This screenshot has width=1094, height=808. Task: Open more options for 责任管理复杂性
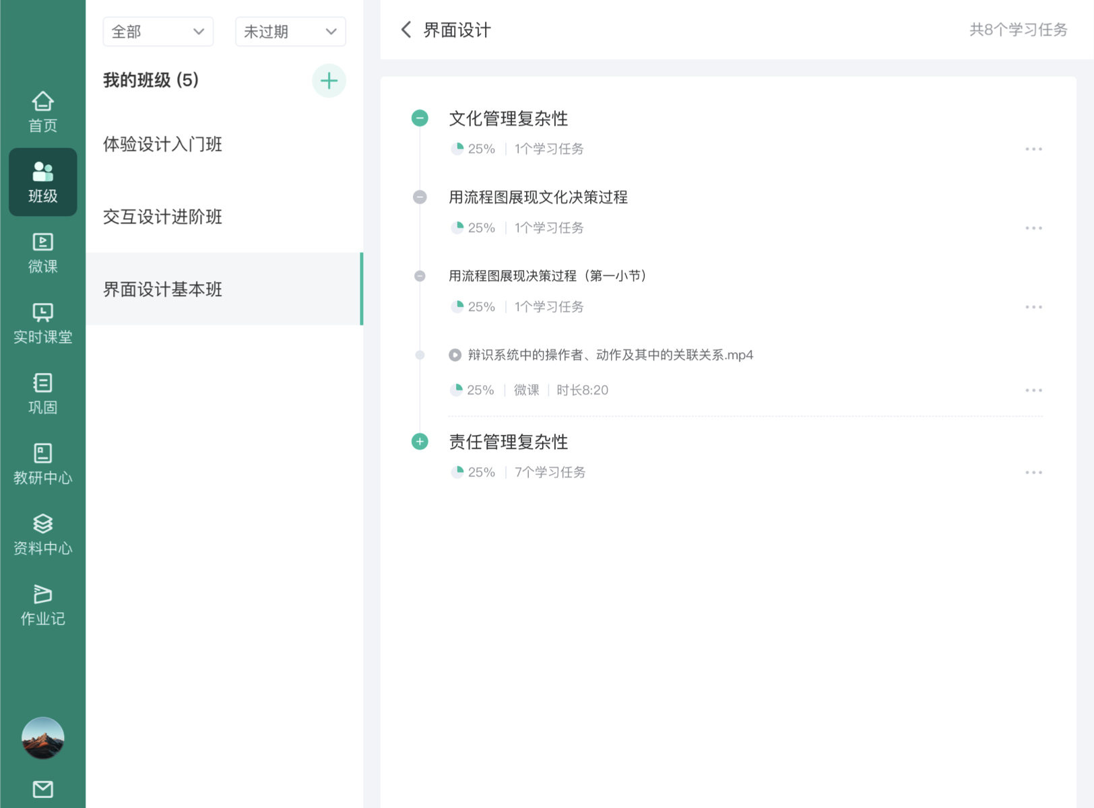[1034, 473]
